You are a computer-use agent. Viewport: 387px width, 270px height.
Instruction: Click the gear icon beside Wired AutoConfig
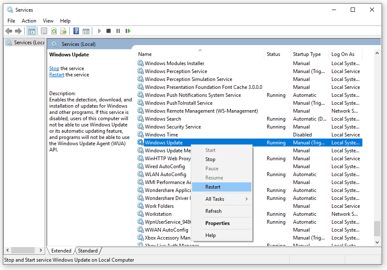(141, 167)
